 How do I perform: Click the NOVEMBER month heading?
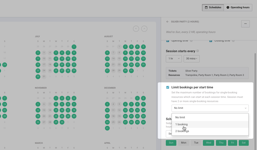41,88
